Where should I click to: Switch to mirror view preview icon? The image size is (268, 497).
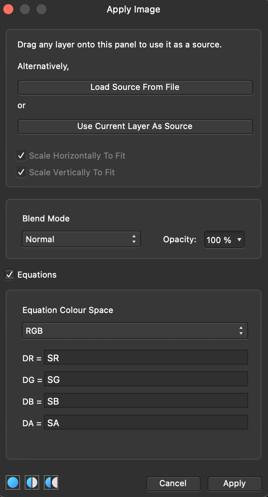[51, 482]
